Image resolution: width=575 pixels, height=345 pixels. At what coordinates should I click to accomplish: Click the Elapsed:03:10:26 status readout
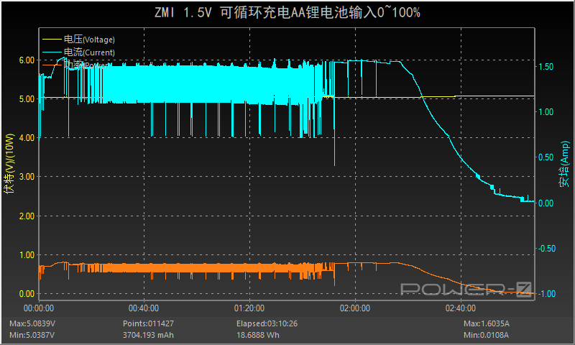pos(267,323)
